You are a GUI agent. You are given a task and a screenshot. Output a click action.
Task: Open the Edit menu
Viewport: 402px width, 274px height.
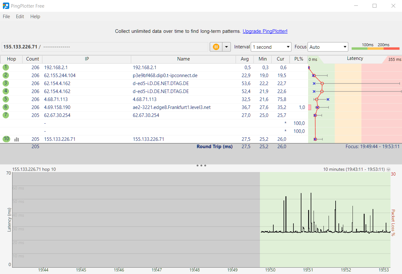pyautogui.click(x=20, y=17)
